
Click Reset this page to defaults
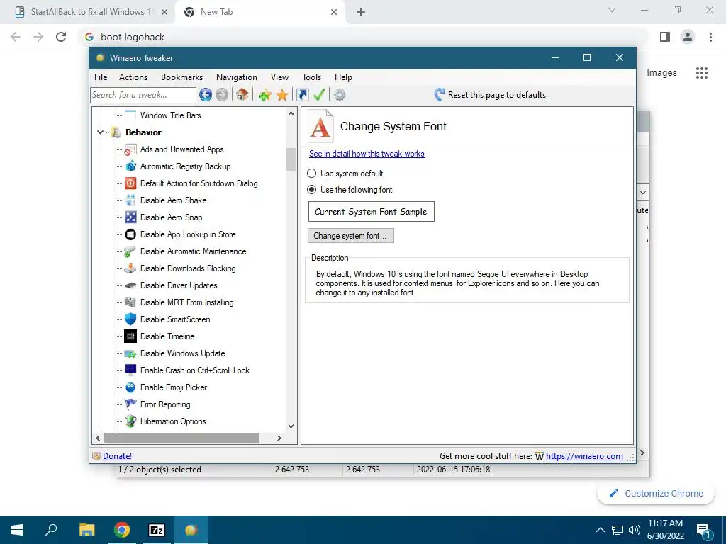coord(490,95)
